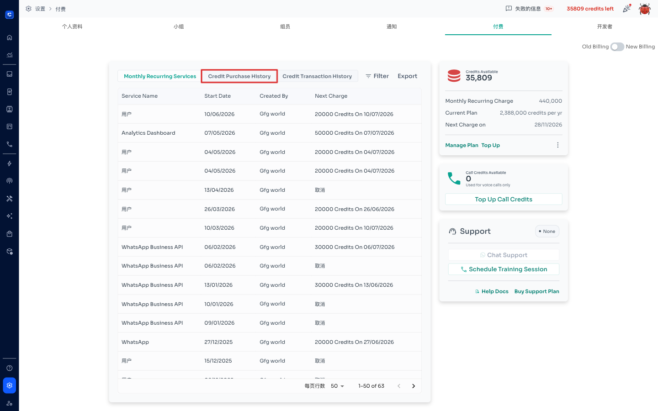Click 设置 in the breadcrumb
This screenshot has height=411, width=658.
pos(40,9)
